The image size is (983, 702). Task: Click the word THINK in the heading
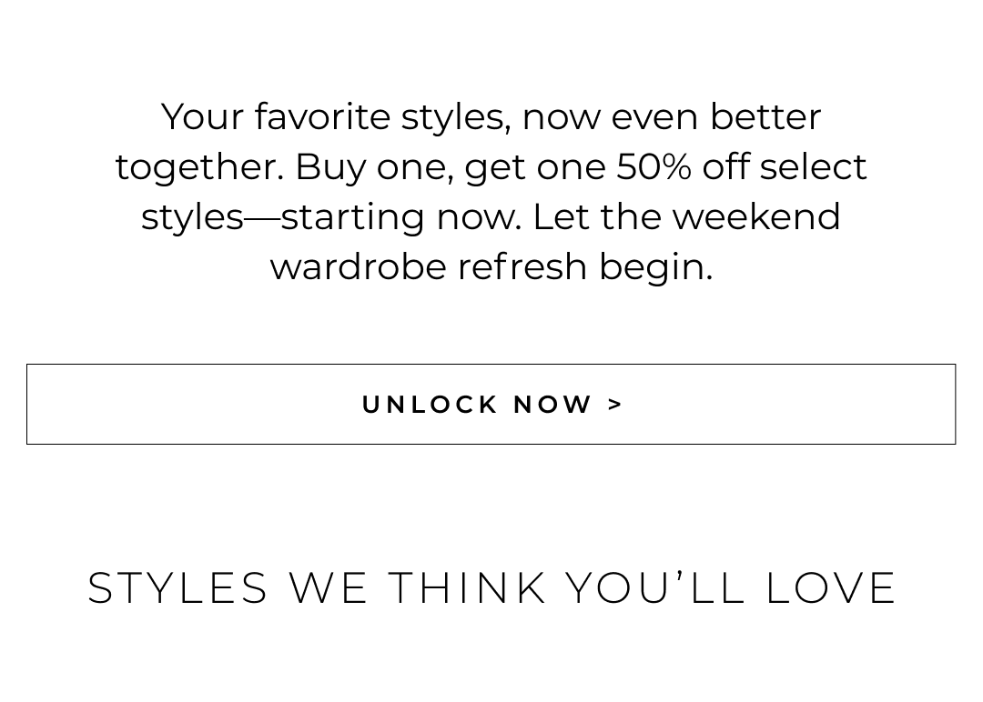(x=467, y=587)
